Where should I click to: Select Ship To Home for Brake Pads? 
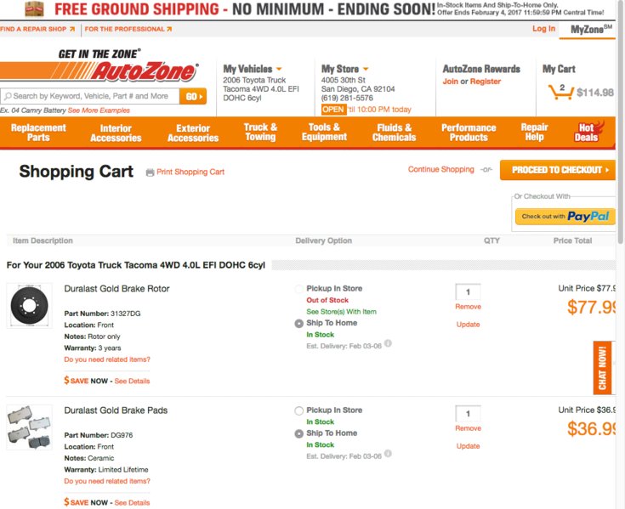coord(298,433)
